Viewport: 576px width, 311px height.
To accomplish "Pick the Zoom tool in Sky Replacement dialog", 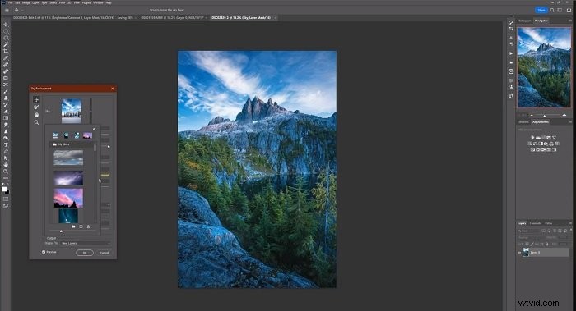I will pos(36,122).
